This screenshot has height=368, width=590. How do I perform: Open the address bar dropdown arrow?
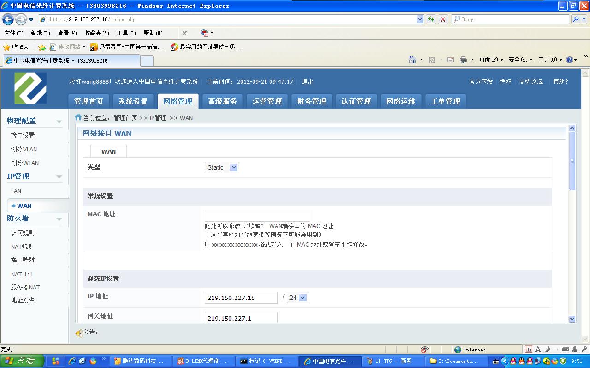pos(420,19)
